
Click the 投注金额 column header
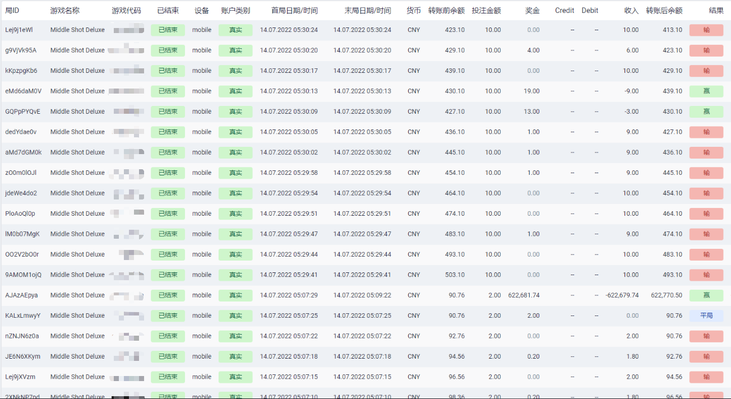(x=486, y=11)
